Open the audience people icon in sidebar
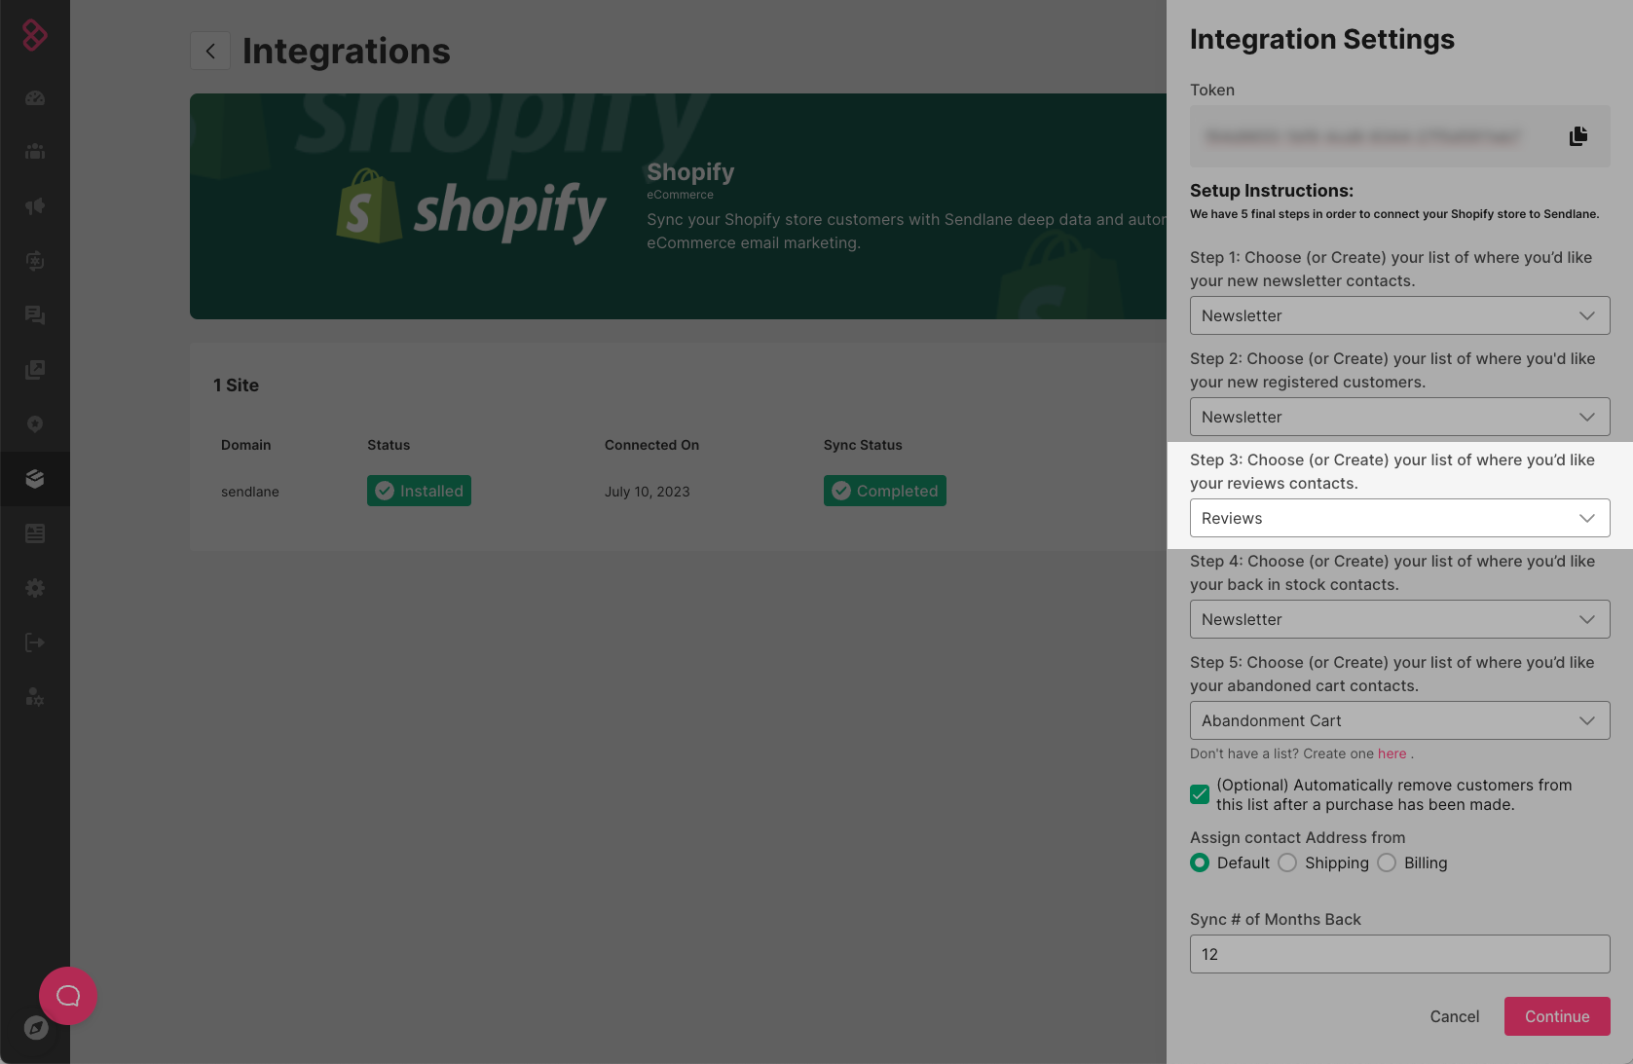The height and width of the screenshot is (1064, 1633). [x=35, y=152]
